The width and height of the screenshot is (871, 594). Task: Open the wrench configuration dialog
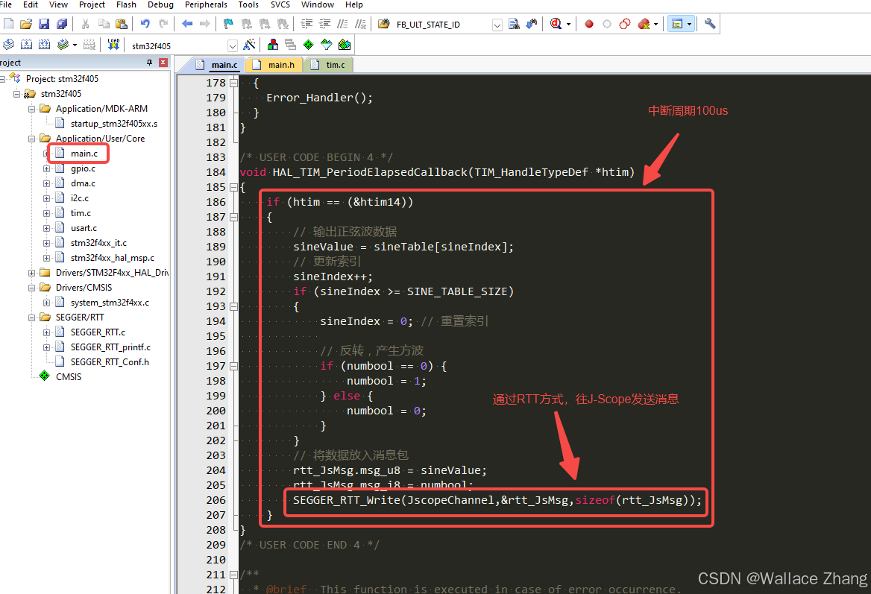click(x=709, y=24)
